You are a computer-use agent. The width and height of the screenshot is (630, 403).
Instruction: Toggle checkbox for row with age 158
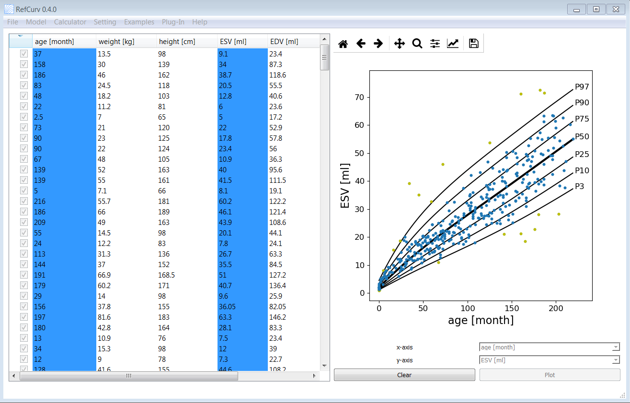click(23, 65)
